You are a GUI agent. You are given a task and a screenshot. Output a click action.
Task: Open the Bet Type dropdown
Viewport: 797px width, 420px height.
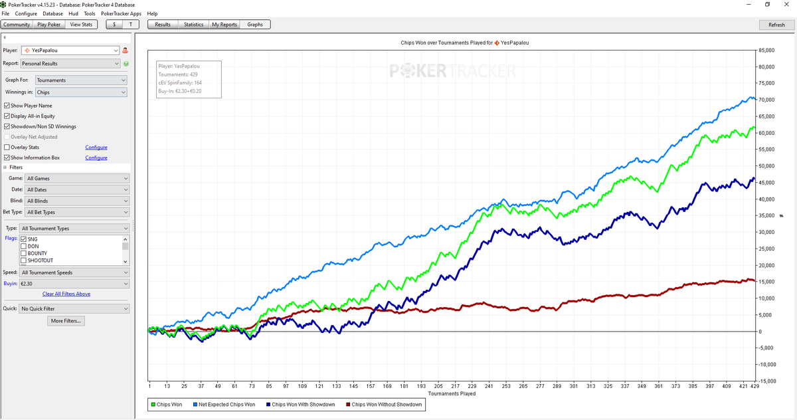[x=77, y=212]
